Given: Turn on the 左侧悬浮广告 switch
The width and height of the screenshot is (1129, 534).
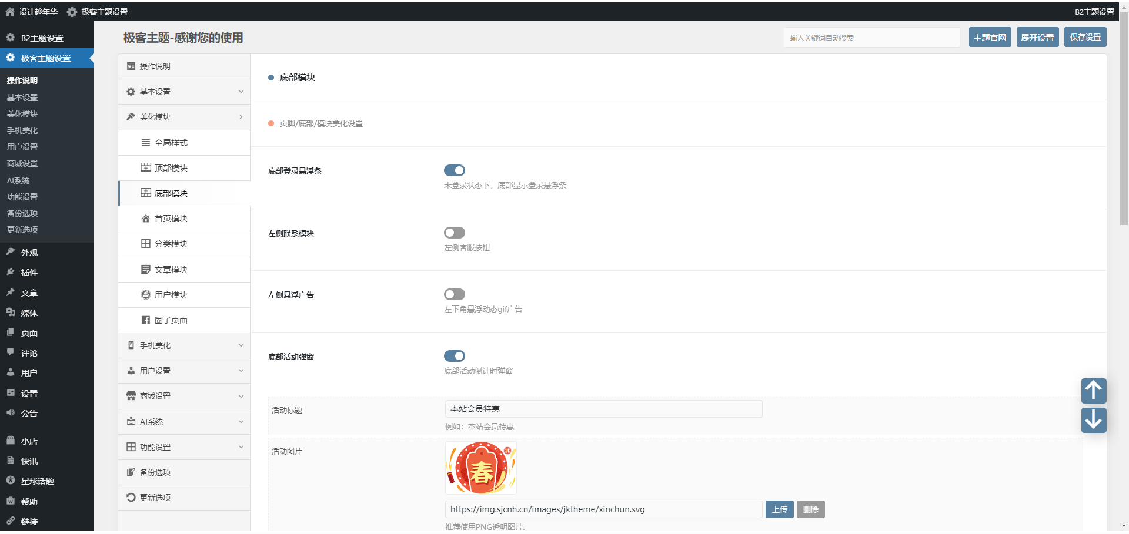Looking at the screenshot, I should coord(454,294).
